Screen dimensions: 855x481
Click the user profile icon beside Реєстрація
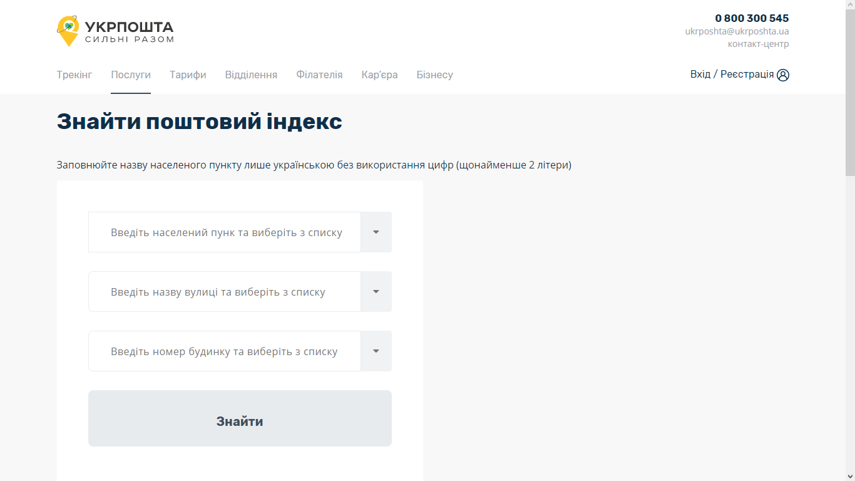pos(783,75)
